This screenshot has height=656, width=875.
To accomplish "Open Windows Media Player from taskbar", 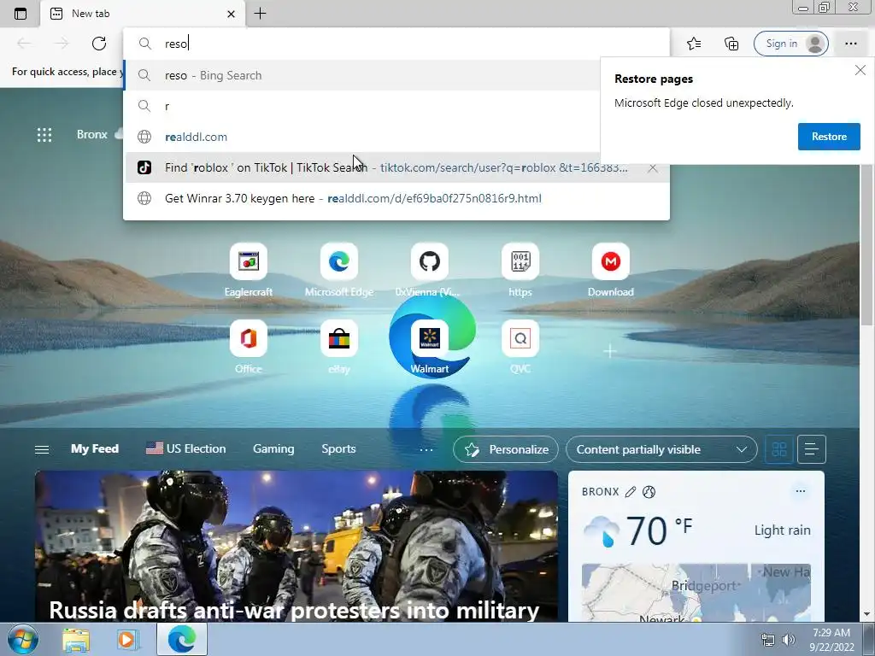I will [127, 640].
